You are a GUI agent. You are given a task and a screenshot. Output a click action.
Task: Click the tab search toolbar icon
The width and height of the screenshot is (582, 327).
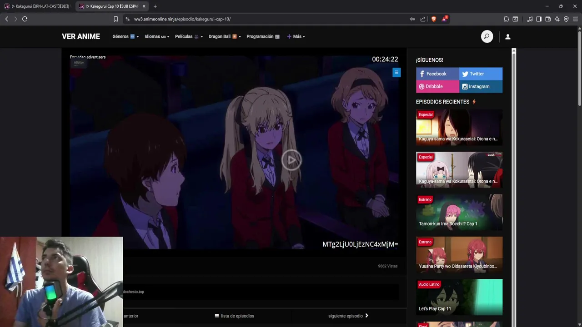pyautogui.click(x=515, y=19)
